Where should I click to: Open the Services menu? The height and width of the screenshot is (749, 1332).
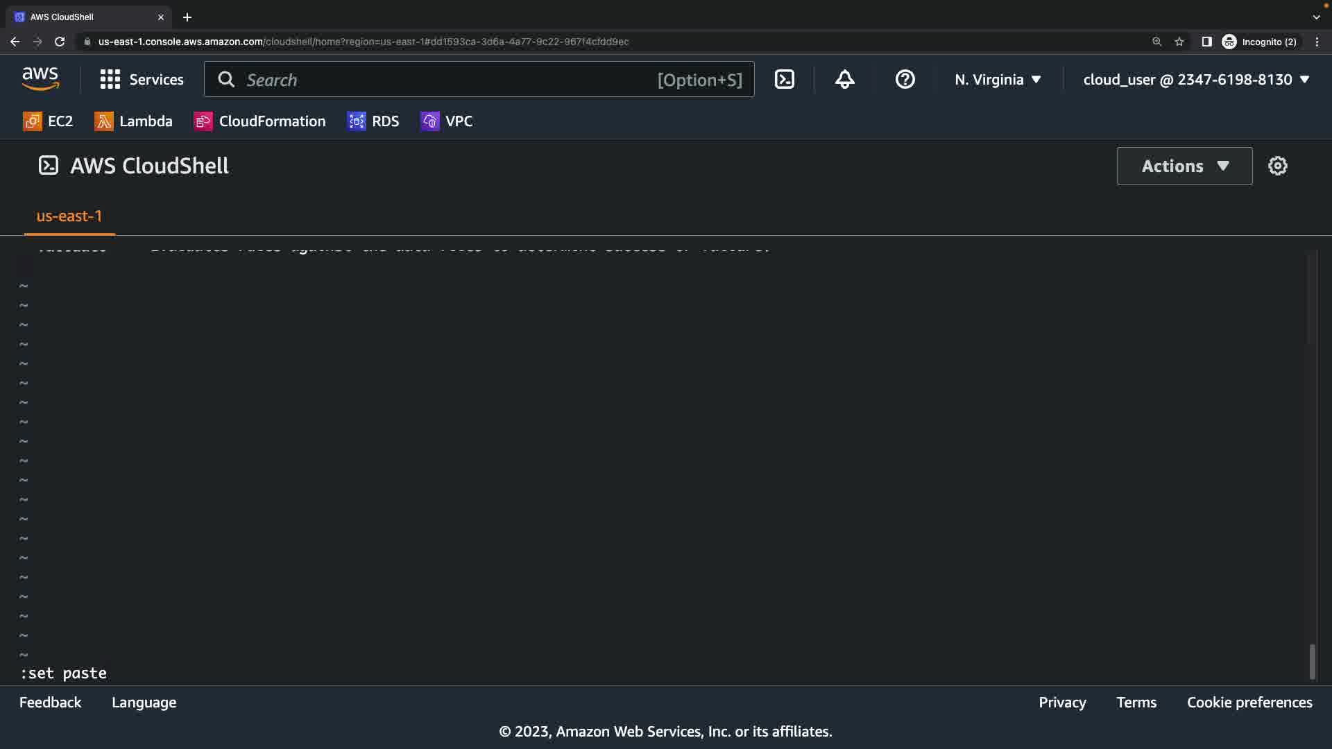pyautogui.click(x=142, y=80)
